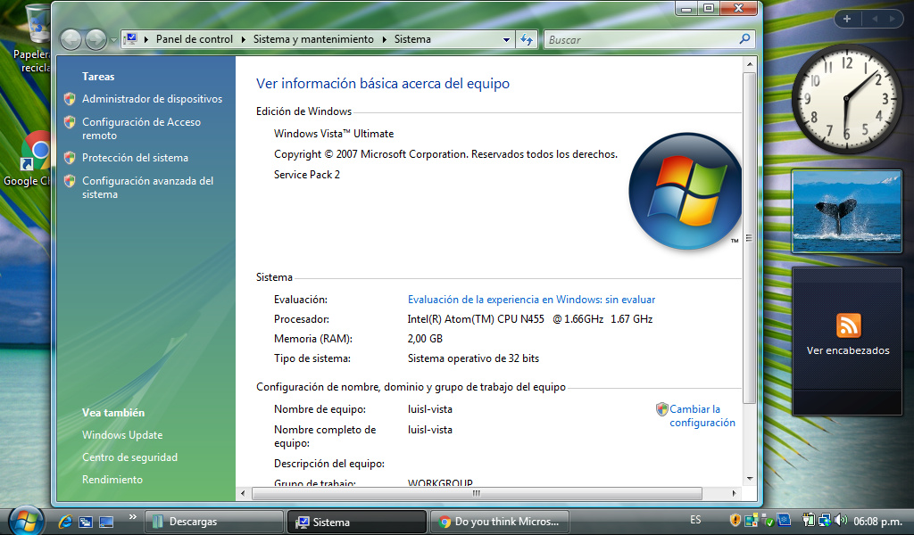
Task: Click luisl-vista beside Nombre de equipo
Action: [429, 409]
